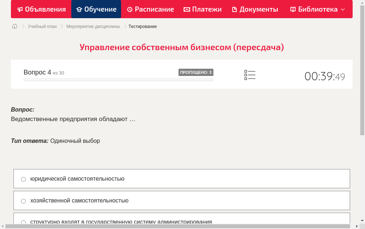
Task: Click the chevron before Тестирование breadcrumb
Action: click(125, 26)
